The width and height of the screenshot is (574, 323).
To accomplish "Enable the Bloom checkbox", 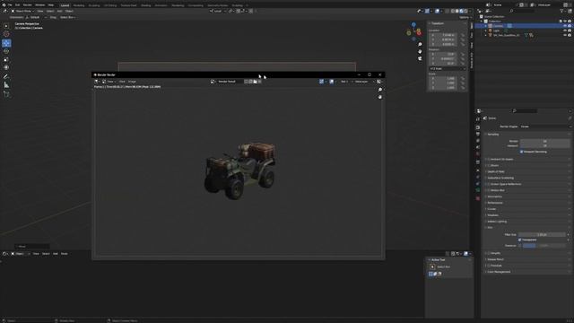I will (x=489, y=165).
